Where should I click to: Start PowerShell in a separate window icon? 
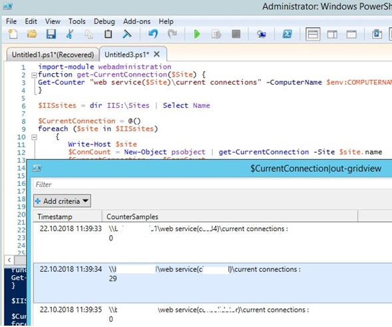(287, 34)
